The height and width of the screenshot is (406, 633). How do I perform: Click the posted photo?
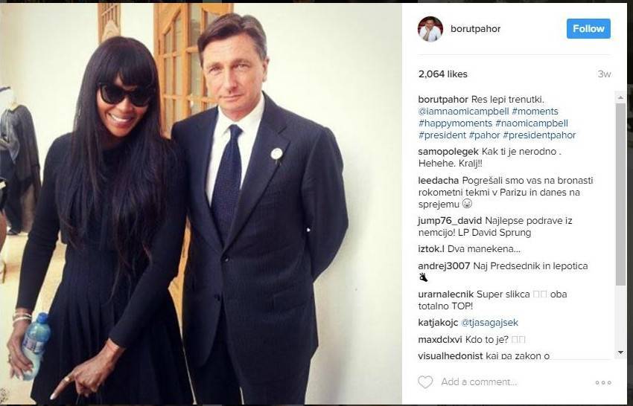click(x=201, y=204)
